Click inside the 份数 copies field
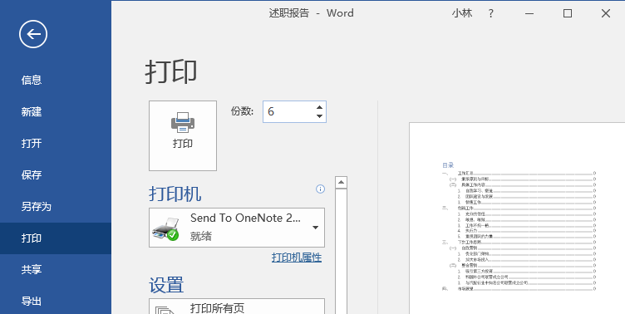The image size is (625, 314). (288, 111)
